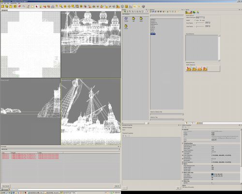Screen dimensions: 242x194
Task: Adjust the outer radius slider
Action: (200, 26)
